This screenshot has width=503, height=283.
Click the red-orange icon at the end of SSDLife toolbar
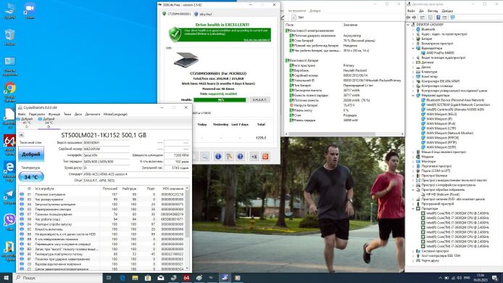pyautogui.click(x=265, y=157)
